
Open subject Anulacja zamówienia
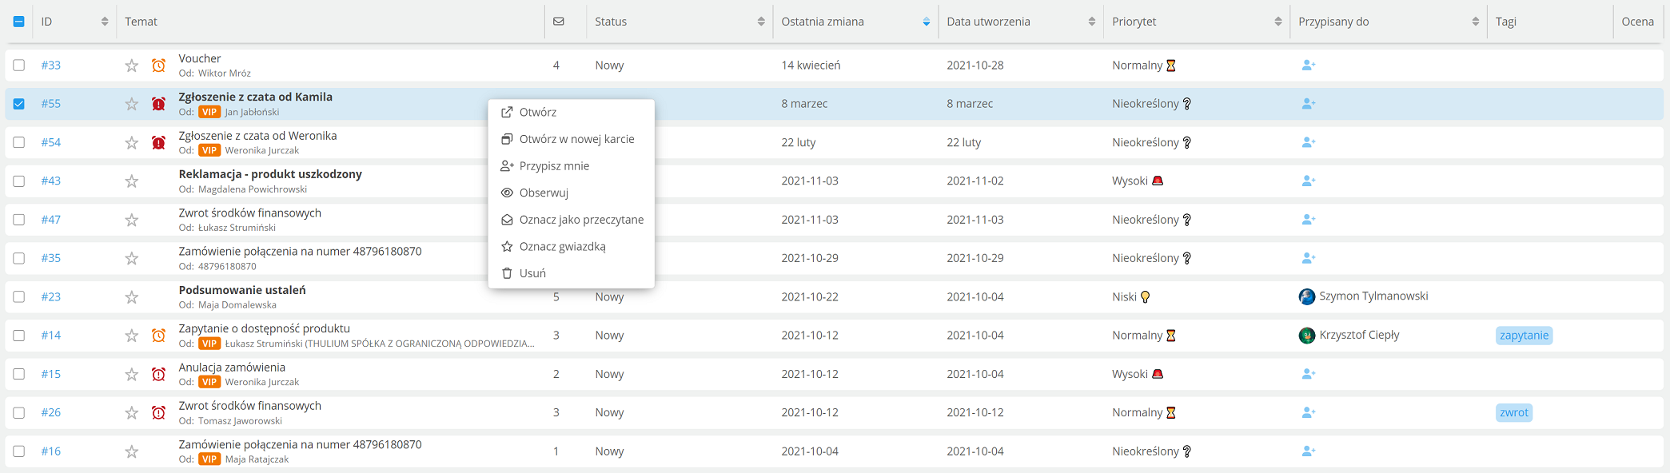coord(232,368)
